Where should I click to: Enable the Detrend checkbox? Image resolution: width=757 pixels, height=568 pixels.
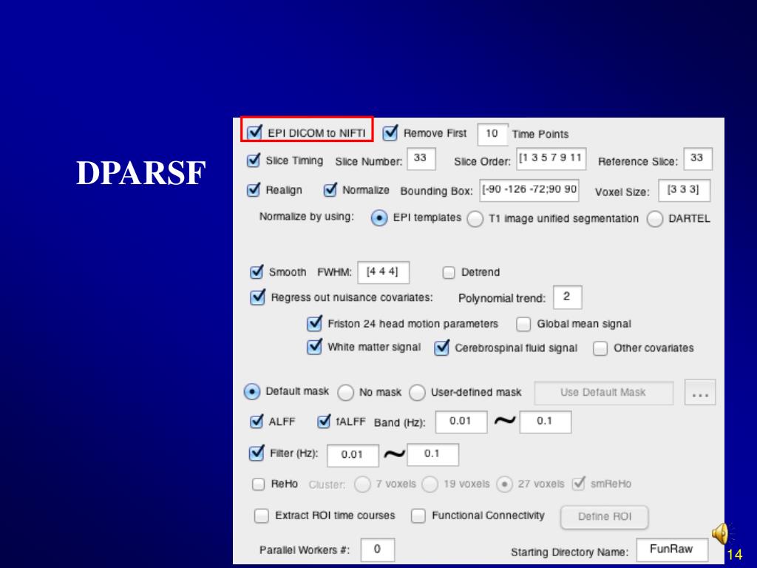tap(449, 272)
